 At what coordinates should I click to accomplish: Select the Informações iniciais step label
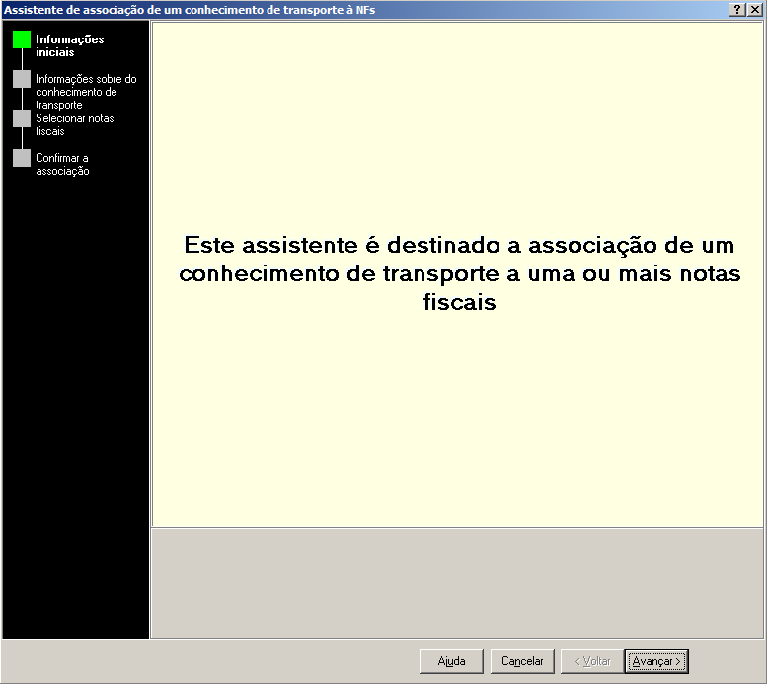pos(69,46)
